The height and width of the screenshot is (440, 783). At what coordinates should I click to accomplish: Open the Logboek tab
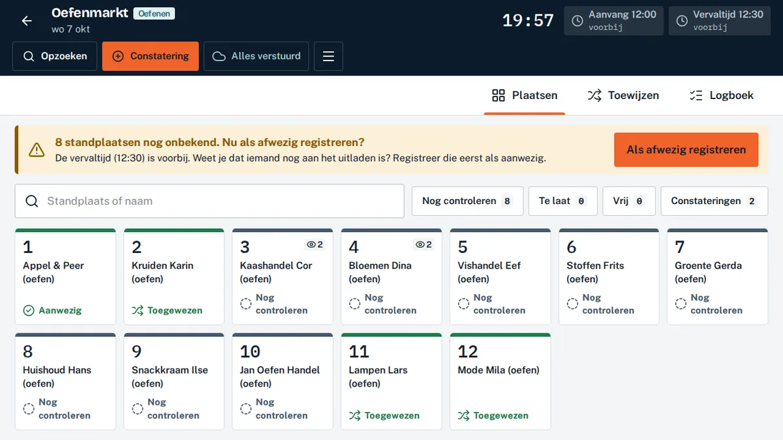coord(721,95)
